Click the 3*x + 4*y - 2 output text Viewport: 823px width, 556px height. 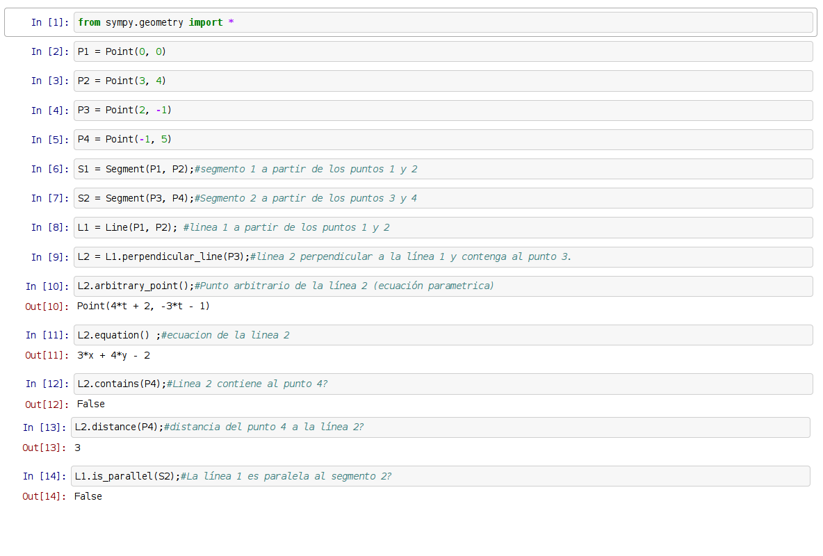point(113,355)
